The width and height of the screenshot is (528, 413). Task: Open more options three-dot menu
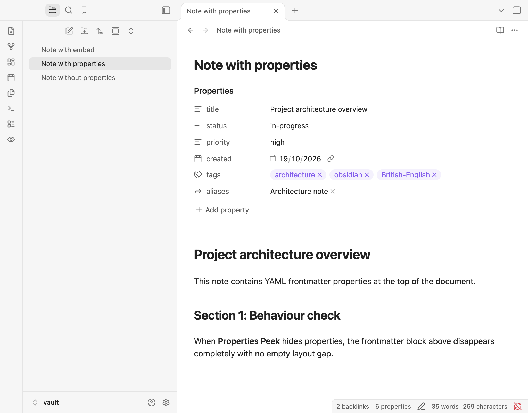pos(515,30)
